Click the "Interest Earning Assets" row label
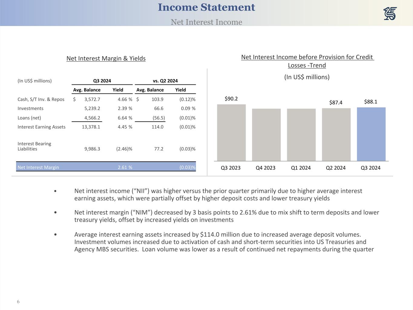 coord(41,127)
